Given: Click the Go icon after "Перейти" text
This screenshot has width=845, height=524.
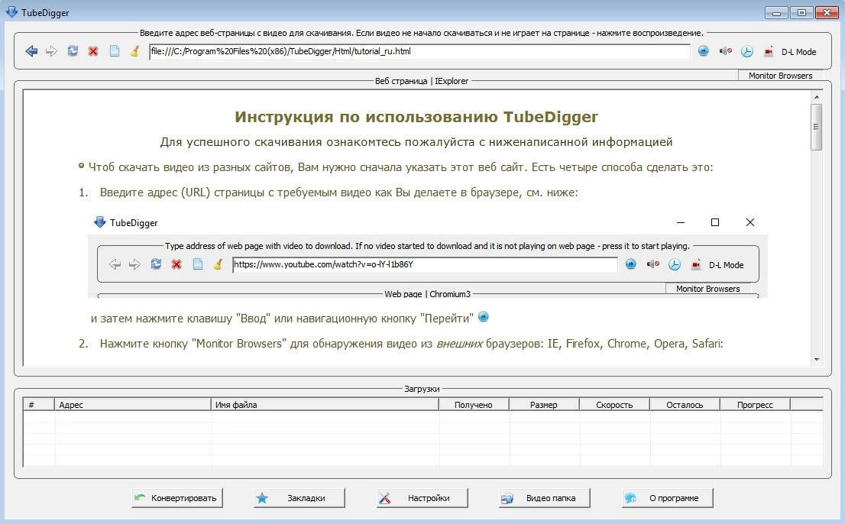Looking at the screenshot, I should point(484,317).
